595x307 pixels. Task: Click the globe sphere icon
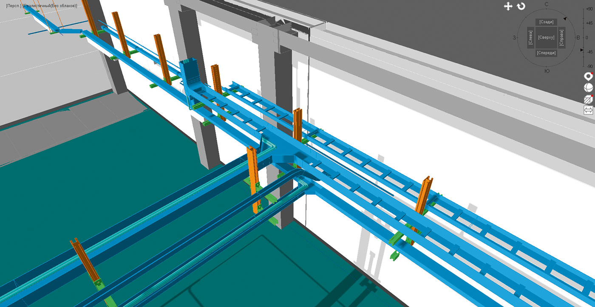[588, 87]
